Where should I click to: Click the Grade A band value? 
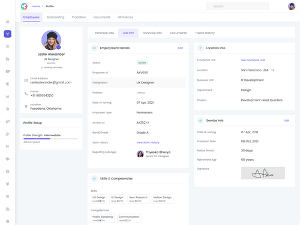click(x=142, y=133)
